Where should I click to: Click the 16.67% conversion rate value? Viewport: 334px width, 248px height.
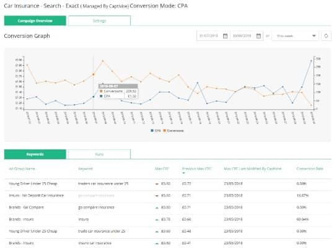302,195
